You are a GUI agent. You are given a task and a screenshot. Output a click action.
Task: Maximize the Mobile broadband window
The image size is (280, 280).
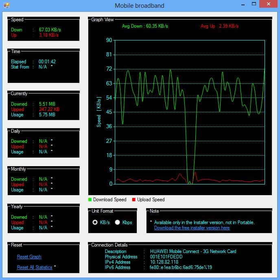pos(254,4)
